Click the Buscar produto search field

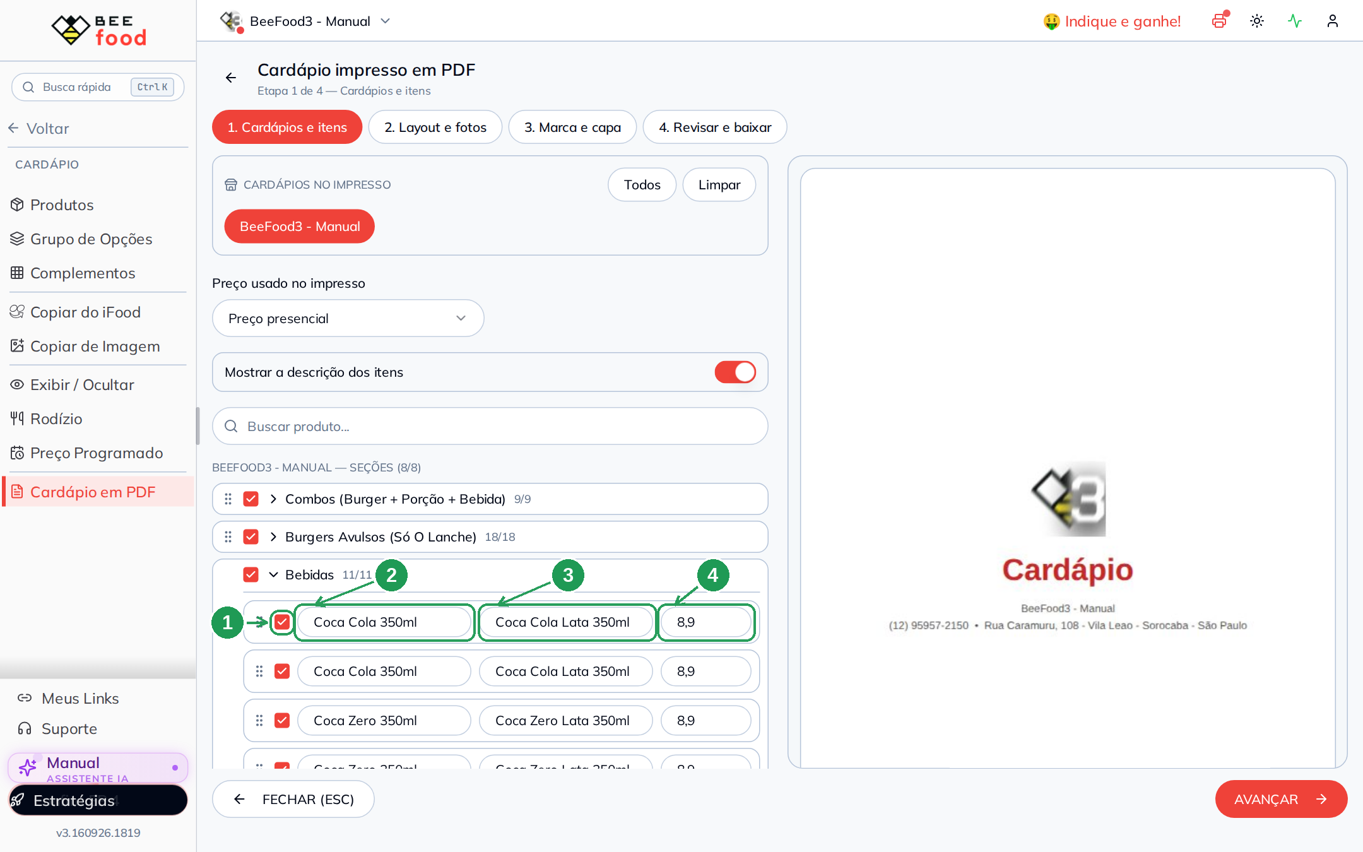490,426
